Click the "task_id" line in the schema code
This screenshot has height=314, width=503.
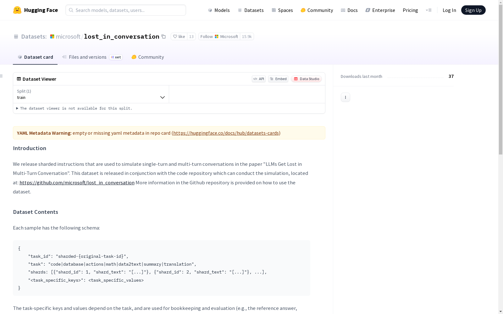point(78,256)
